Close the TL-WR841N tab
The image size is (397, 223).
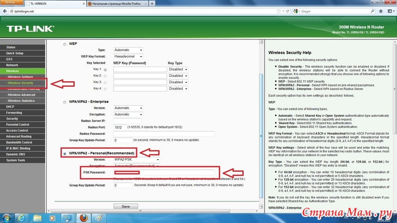(x=84, y=4)
